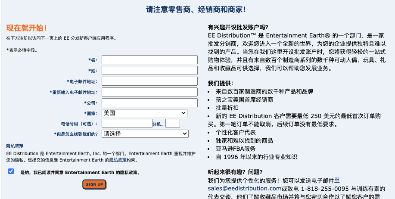395x199 pixels.
Task: Focus the 重新输入电子邮件地址 field
Action: pos(149,92)
